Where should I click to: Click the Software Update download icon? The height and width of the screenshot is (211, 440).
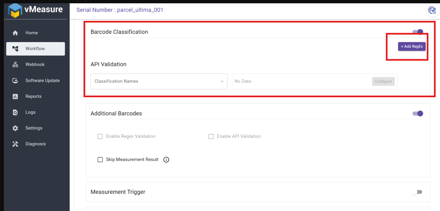pos(15,80)
